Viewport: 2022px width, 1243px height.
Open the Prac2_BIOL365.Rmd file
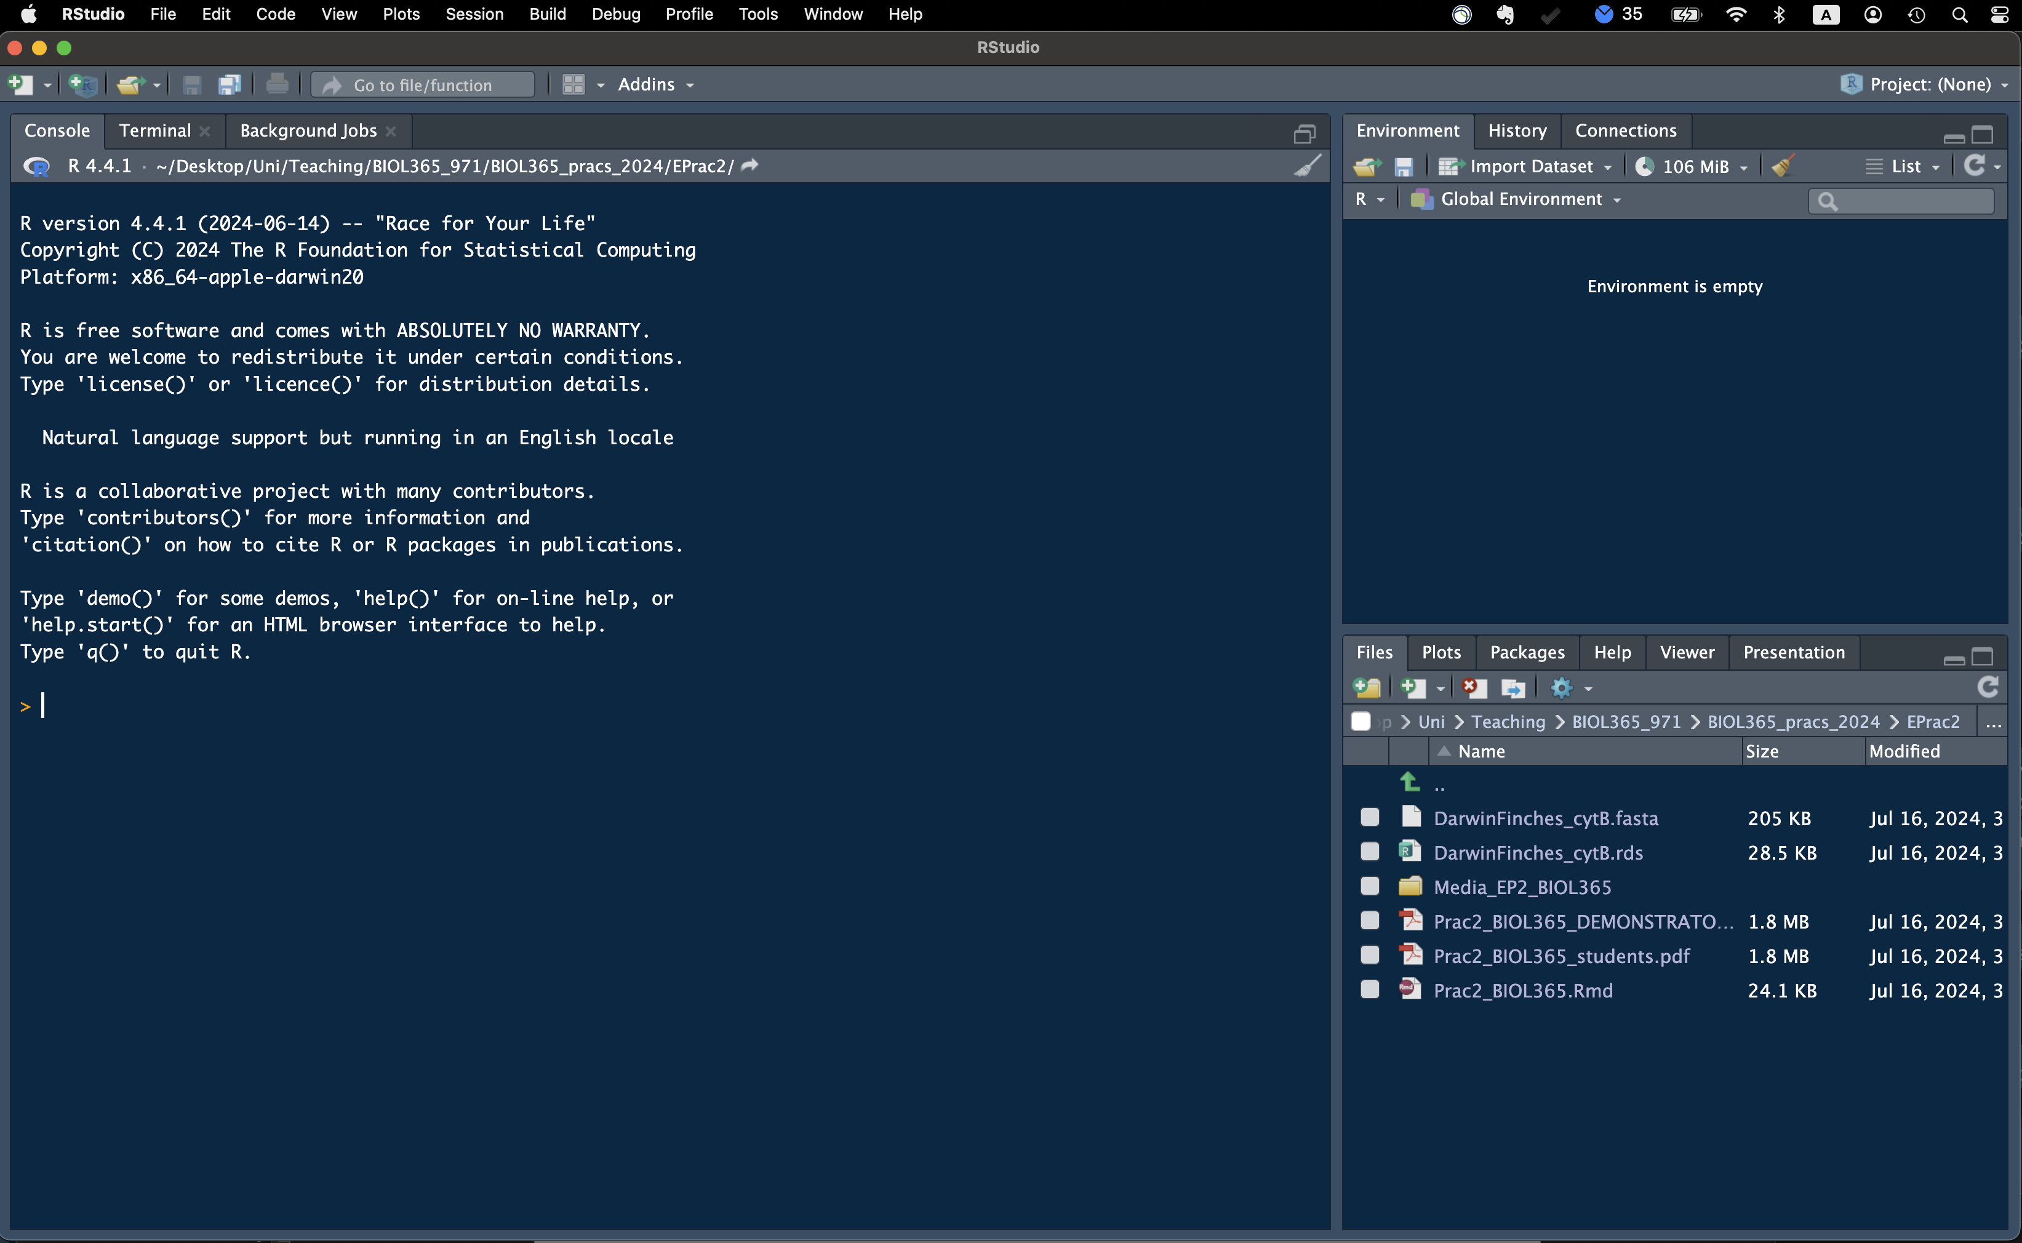coord(1523,991)
